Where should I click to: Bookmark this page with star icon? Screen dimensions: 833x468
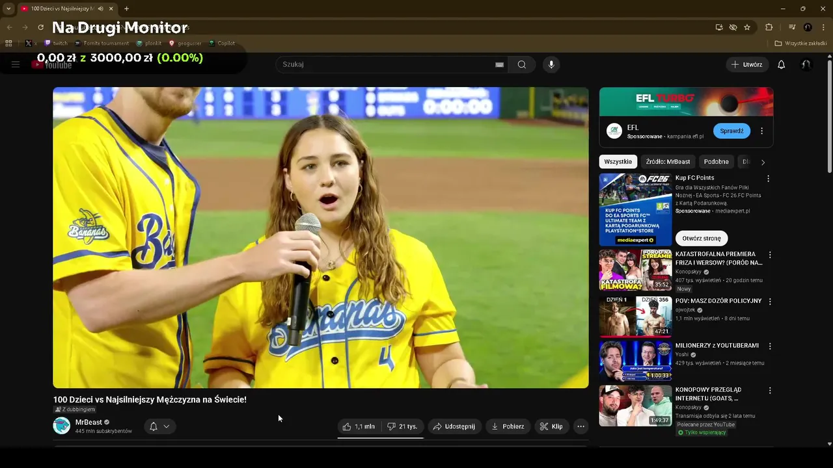[x=747, y=27]
